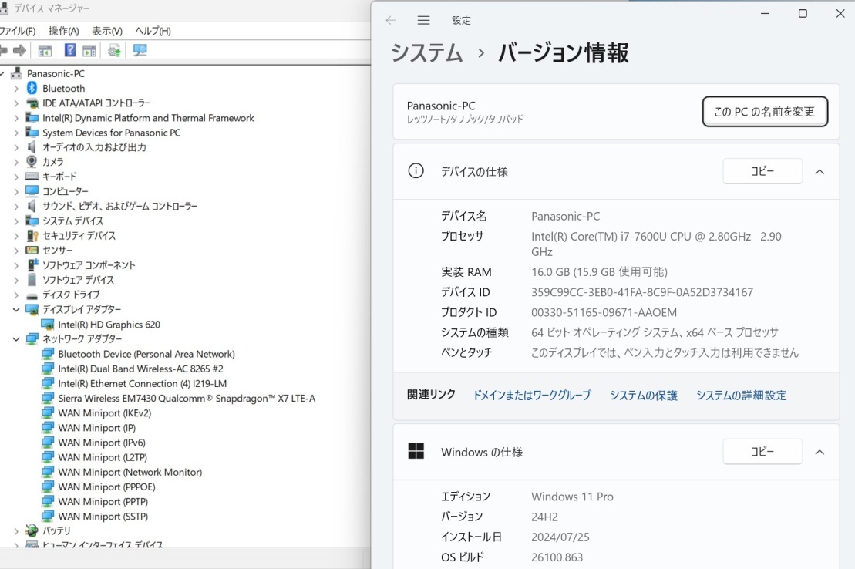Select WAN Miniport (IPv6)
Viewport: 855px width, 569px height.
click(x=102, y=443)
